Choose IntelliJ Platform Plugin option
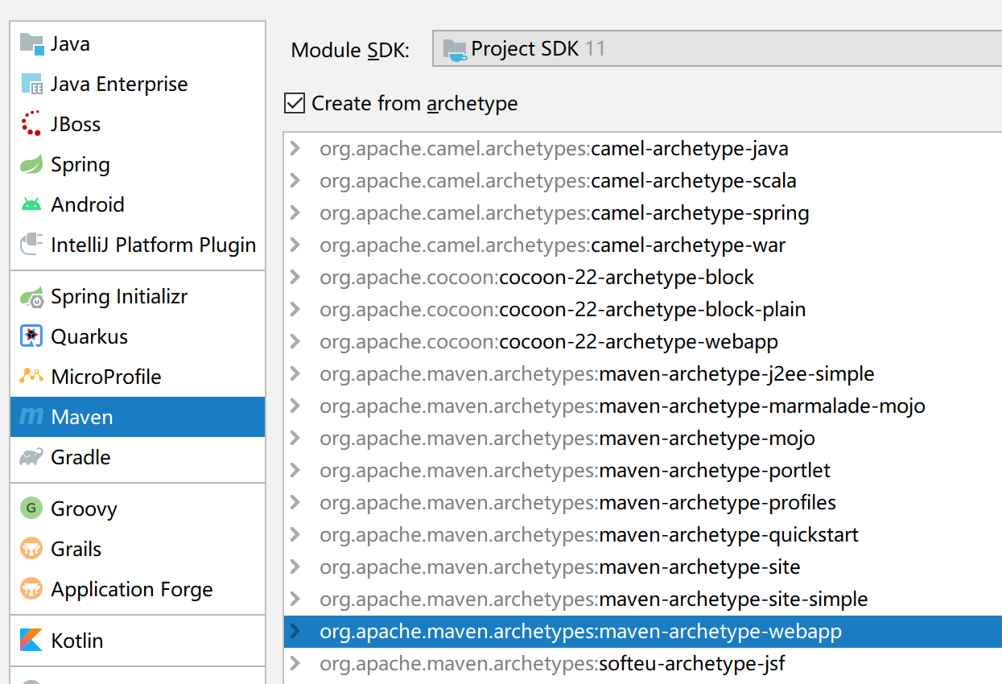 click(x=153, y=245)
